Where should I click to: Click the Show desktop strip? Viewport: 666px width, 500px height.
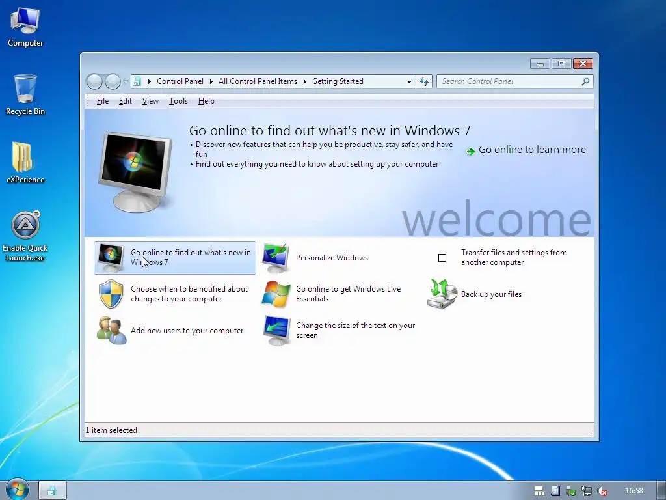661,491
